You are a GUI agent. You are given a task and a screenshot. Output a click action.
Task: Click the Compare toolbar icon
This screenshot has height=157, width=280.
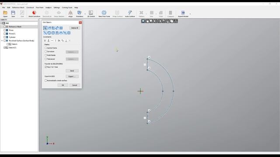171,14
